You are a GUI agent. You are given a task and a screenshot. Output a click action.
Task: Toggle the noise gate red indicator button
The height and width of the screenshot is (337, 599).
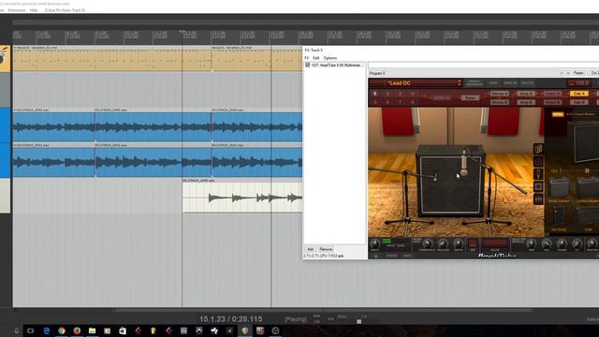(x=473, y=243)
